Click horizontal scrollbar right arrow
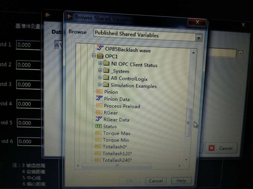Screen dimensions: 253x189 (179, 166)
